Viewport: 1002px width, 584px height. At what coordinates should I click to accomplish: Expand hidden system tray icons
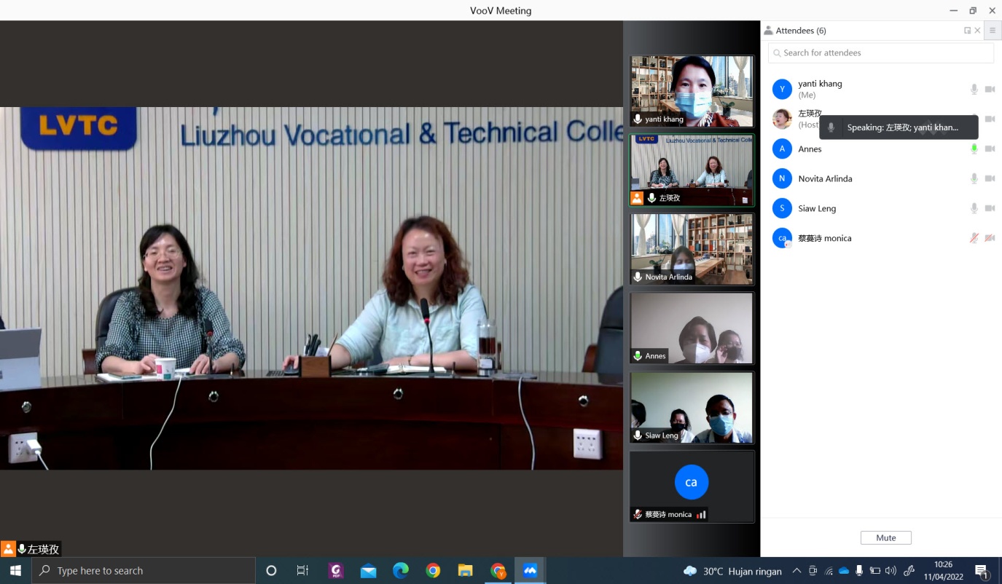796,571
